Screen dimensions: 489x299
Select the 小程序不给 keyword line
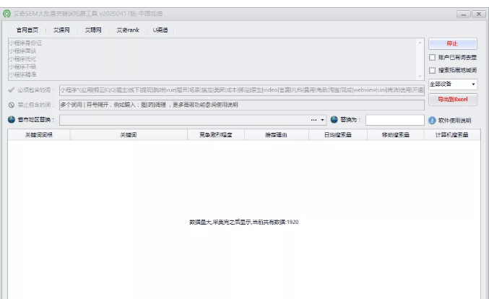pos(22,66)
